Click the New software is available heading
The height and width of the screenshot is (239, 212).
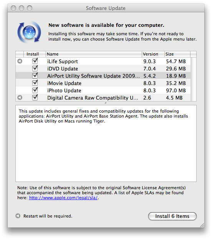click(x=106, y=25)
